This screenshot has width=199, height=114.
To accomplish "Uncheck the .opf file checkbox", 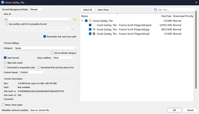I will (x=90, y=34).
